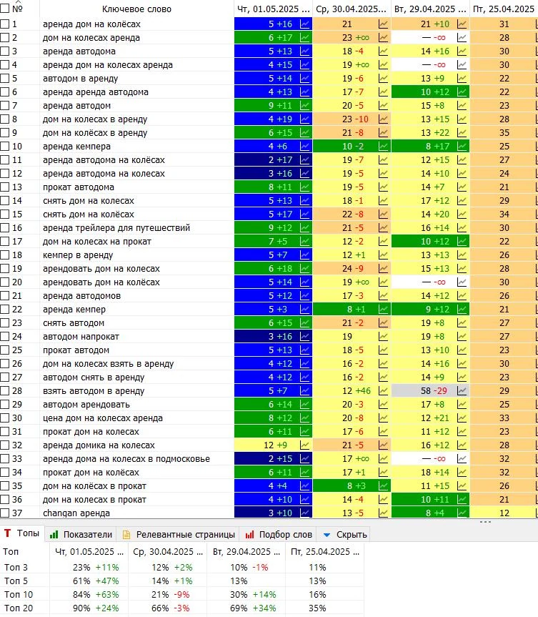Open chart icon for keyword 1 on 01.05.2025

(305, 24)
